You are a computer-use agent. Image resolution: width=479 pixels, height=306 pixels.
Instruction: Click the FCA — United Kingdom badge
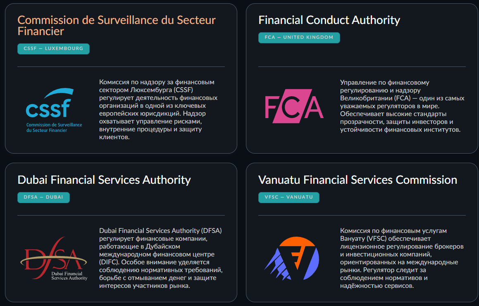point(299,38)
